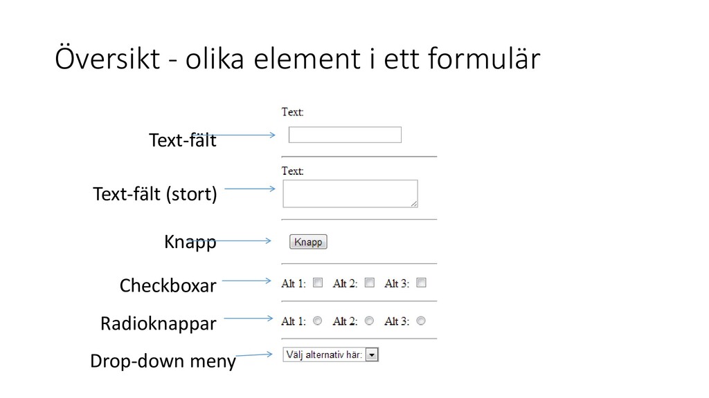This screenshot has width=709, height=398.
Task: Click the 'Radioknappar' label
Action: click(159, 323)
